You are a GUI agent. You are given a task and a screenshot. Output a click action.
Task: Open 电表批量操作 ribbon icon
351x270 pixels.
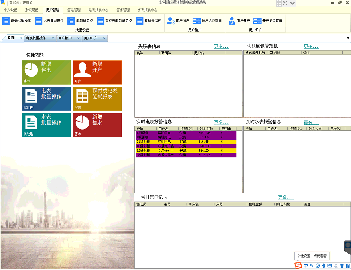click(x=6, y=21)
